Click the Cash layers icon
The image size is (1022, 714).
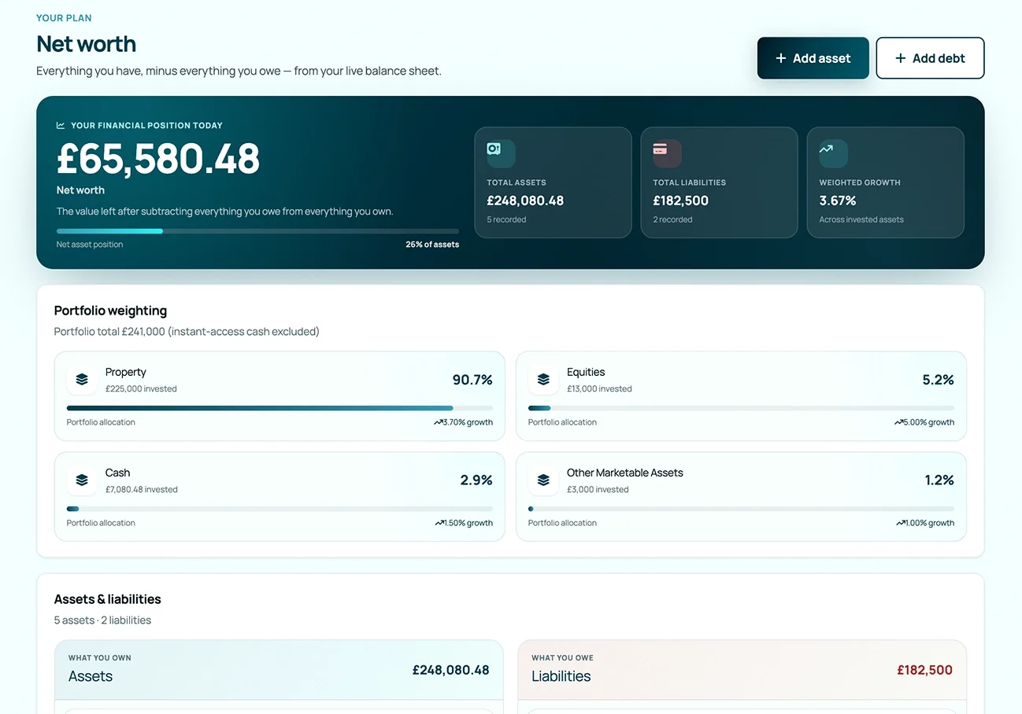[x=82, y=480]
